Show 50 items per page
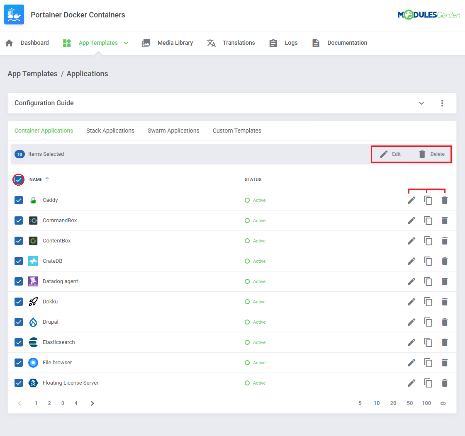This screenshot has height=436, width=465. tap(410, 403)
